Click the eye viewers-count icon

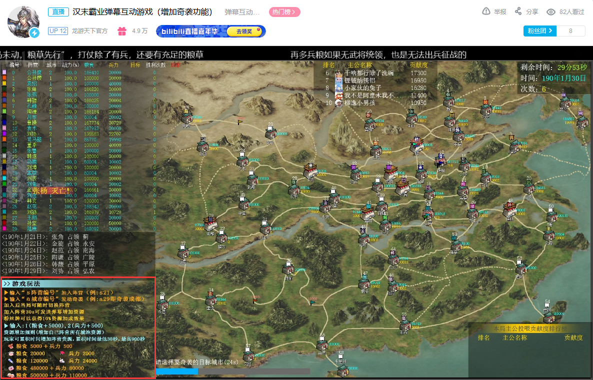pyautogui.click(x=550, y=12)
